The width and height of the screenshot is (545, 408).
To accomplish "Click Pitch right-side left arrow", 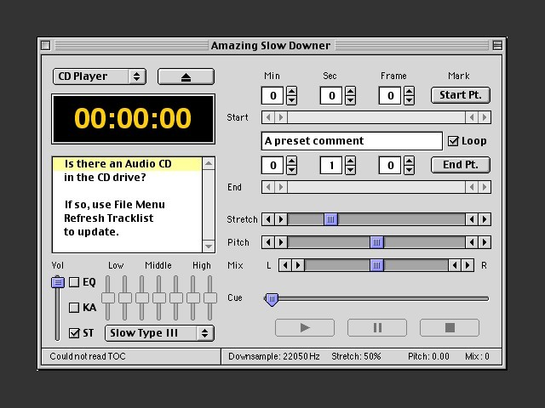I will [472, 242].
